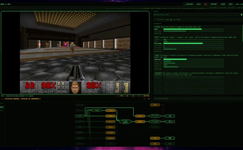243x150 pixels.
Task: Switch to the GRAPH tab
Action: [2, 107]
